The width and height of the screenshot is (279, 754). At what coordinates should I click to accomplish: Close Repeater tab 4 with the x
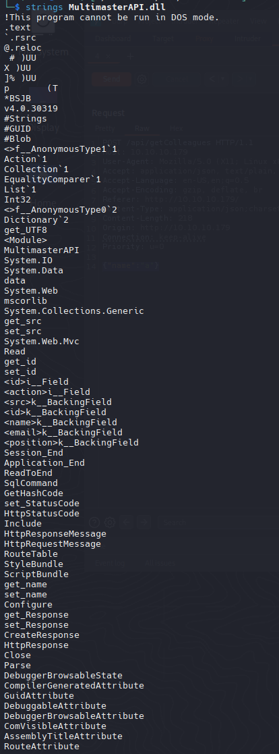[108, 57]
